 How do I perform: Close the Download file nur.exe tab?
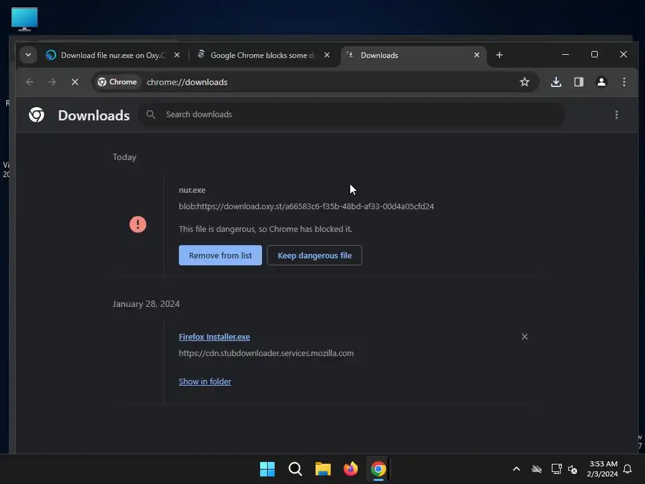coord(177,55)
